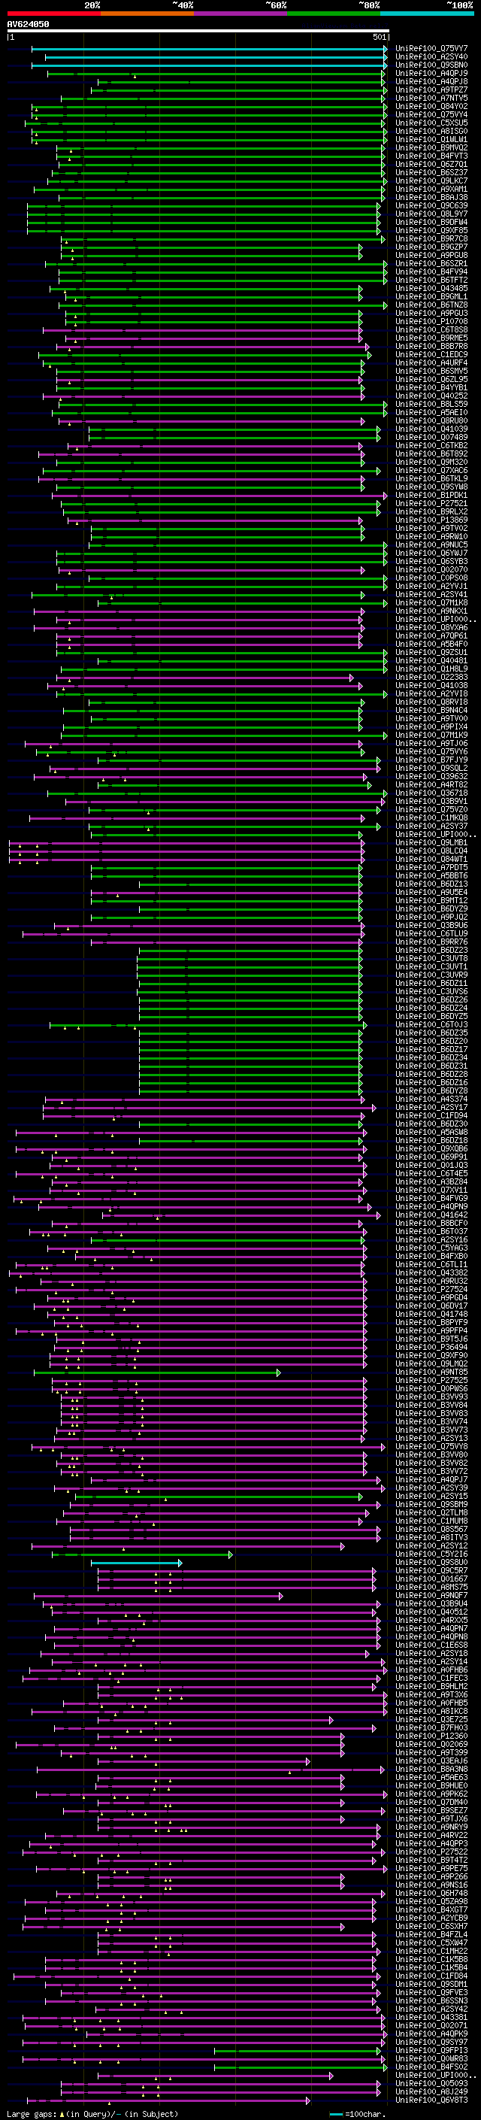
Task: Open hit UniRef100_Q75VY7
Action: [431, 49]
